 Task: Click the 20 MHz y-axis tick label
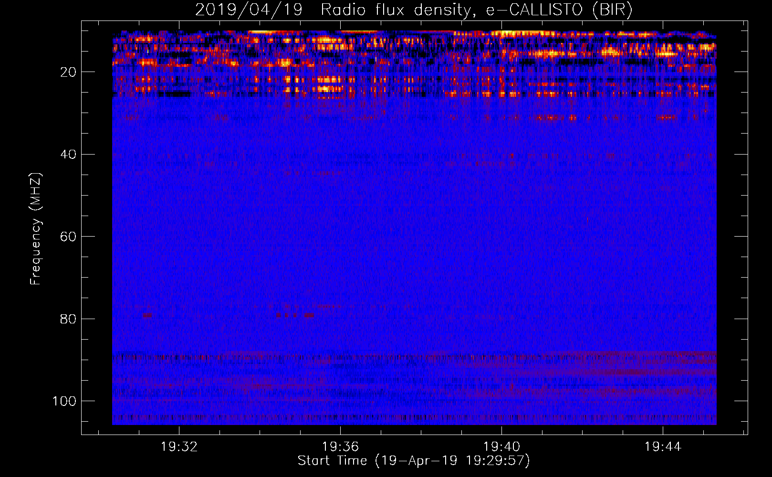(x=68, y=72)
